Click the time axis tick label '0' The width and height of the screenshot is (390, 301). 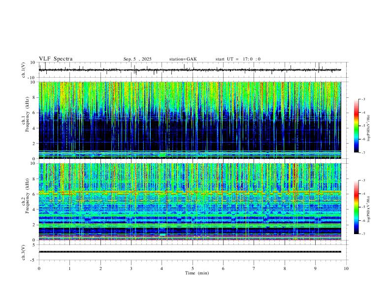pyautogui.click(x=39, y=269)
